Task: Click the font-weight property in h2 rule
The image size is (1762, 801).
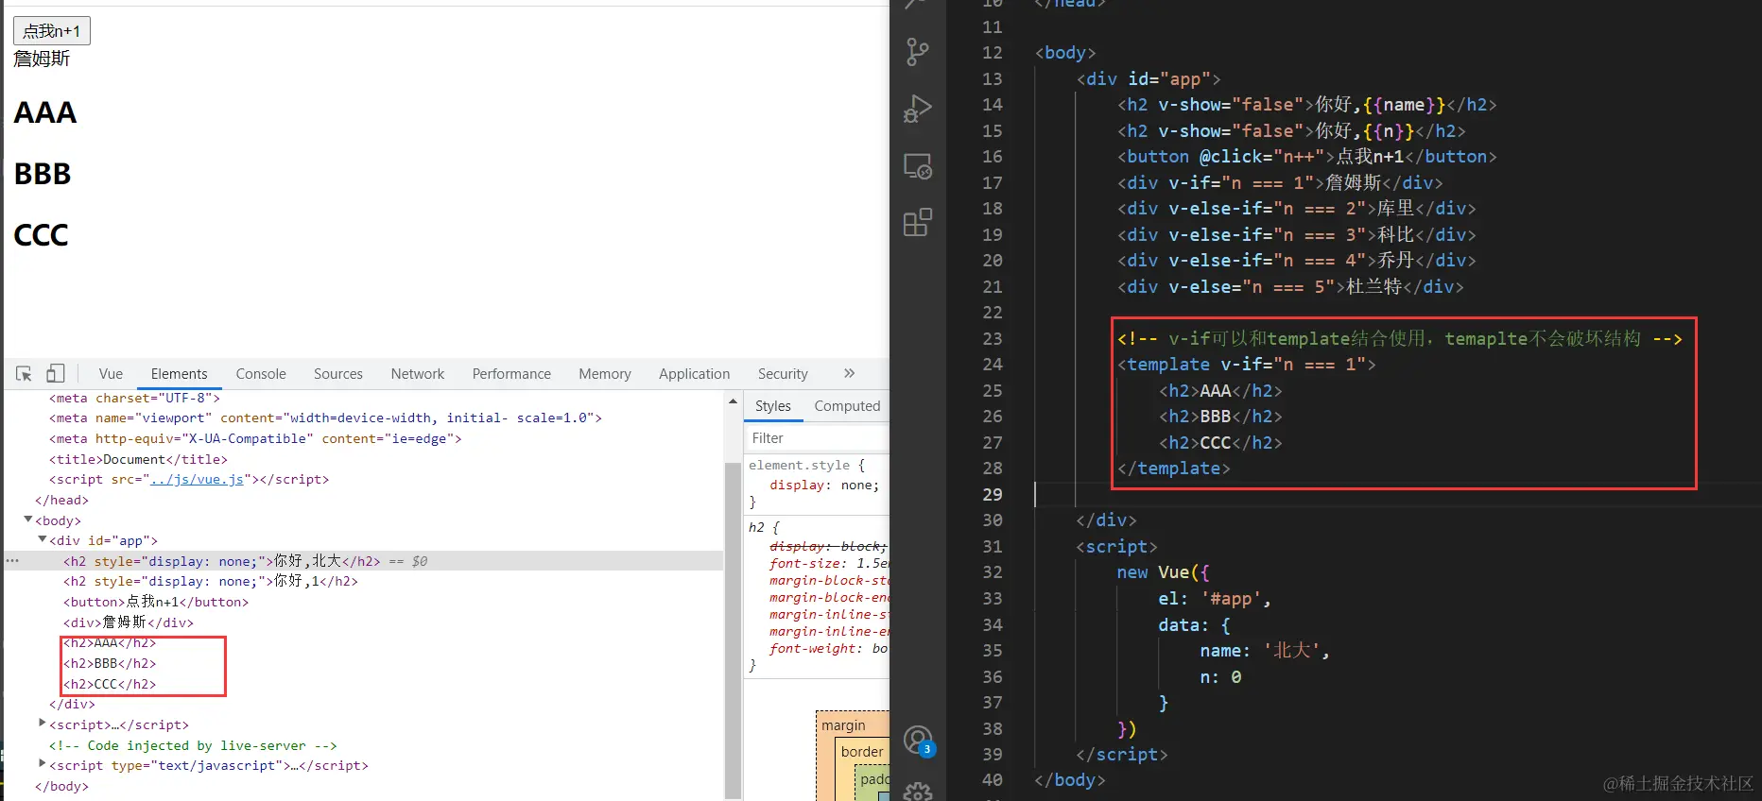Action: [815, 649]
